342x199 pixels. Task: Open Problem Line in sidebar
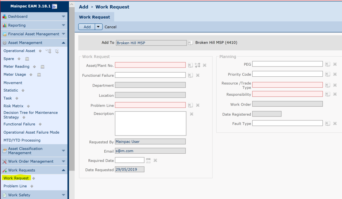(x=15, y=186)
